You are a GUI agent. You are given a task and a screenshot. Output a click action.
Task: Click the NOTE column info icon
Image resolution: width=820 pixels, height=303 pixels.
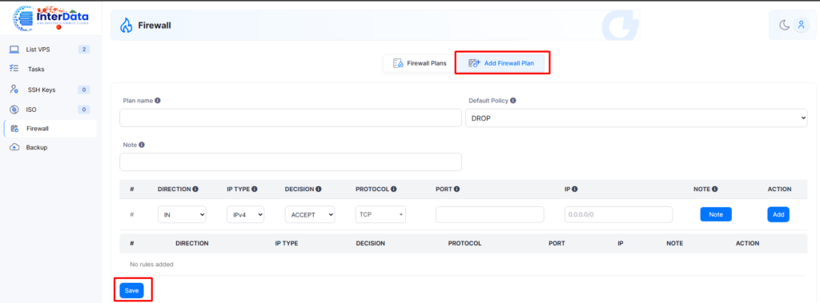point(714,189)
